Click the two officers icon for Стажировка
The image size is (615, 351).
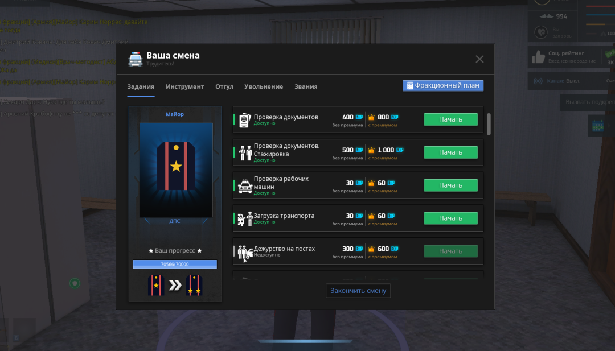coord(245,152)
